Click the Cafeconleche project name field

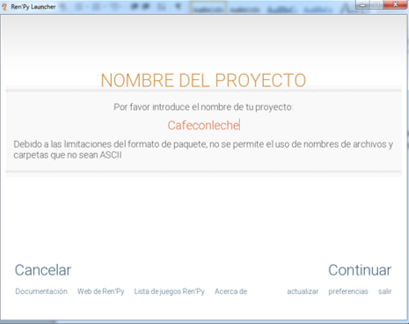(x=204, y=125)
